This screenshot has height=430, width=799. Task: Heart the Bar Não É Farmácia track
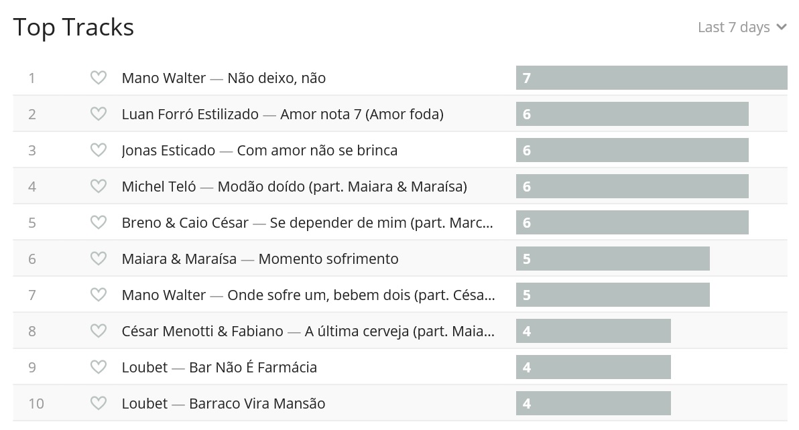pyautogui.click(x=99, y=368)
